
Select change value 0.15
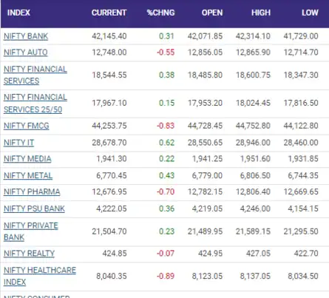coord(166,103)
